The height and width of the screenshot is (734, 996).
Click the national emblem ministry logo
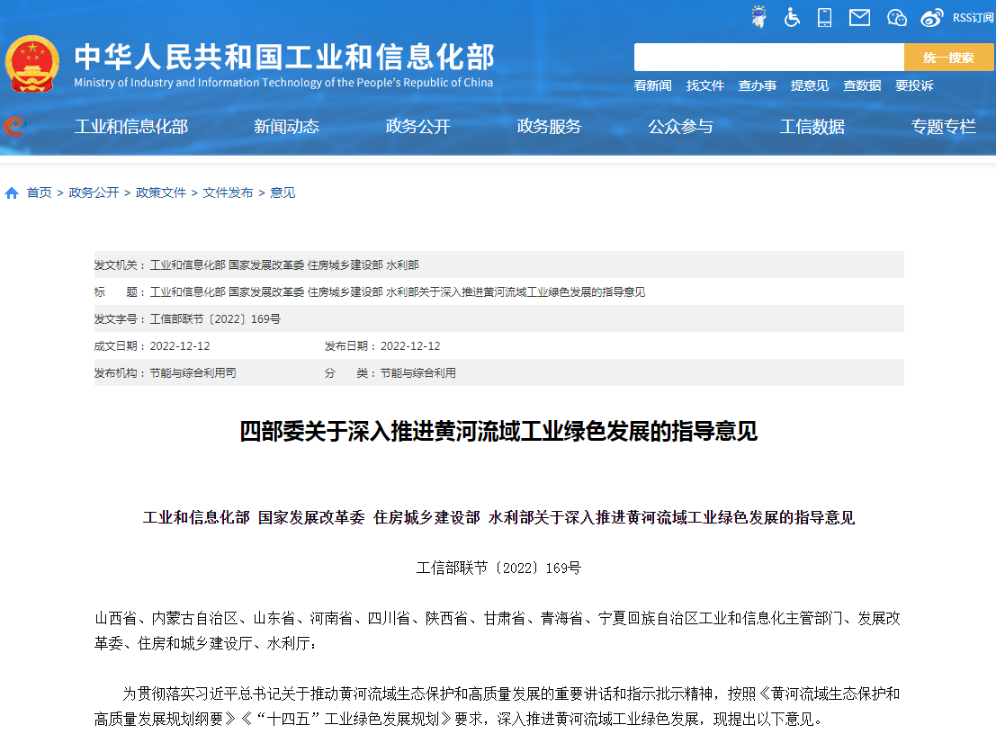[33, 62]
